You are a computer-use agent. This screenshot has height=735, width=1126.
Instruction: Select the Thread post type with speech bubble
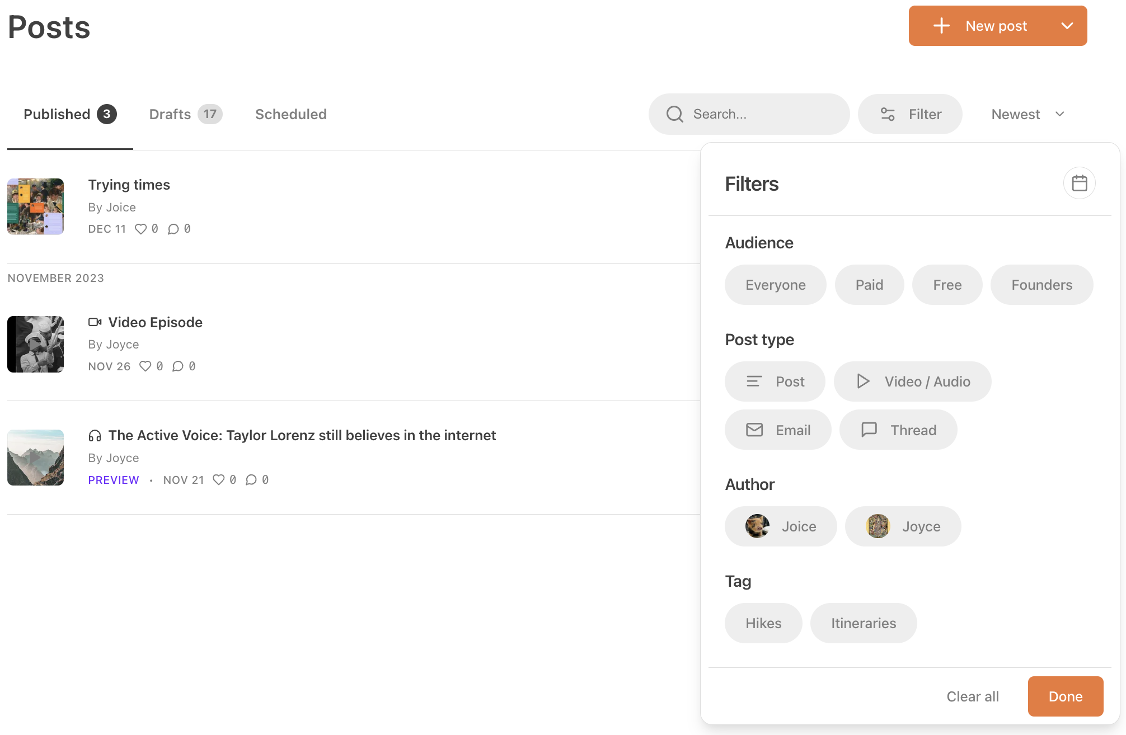click(x=898, y=430)
